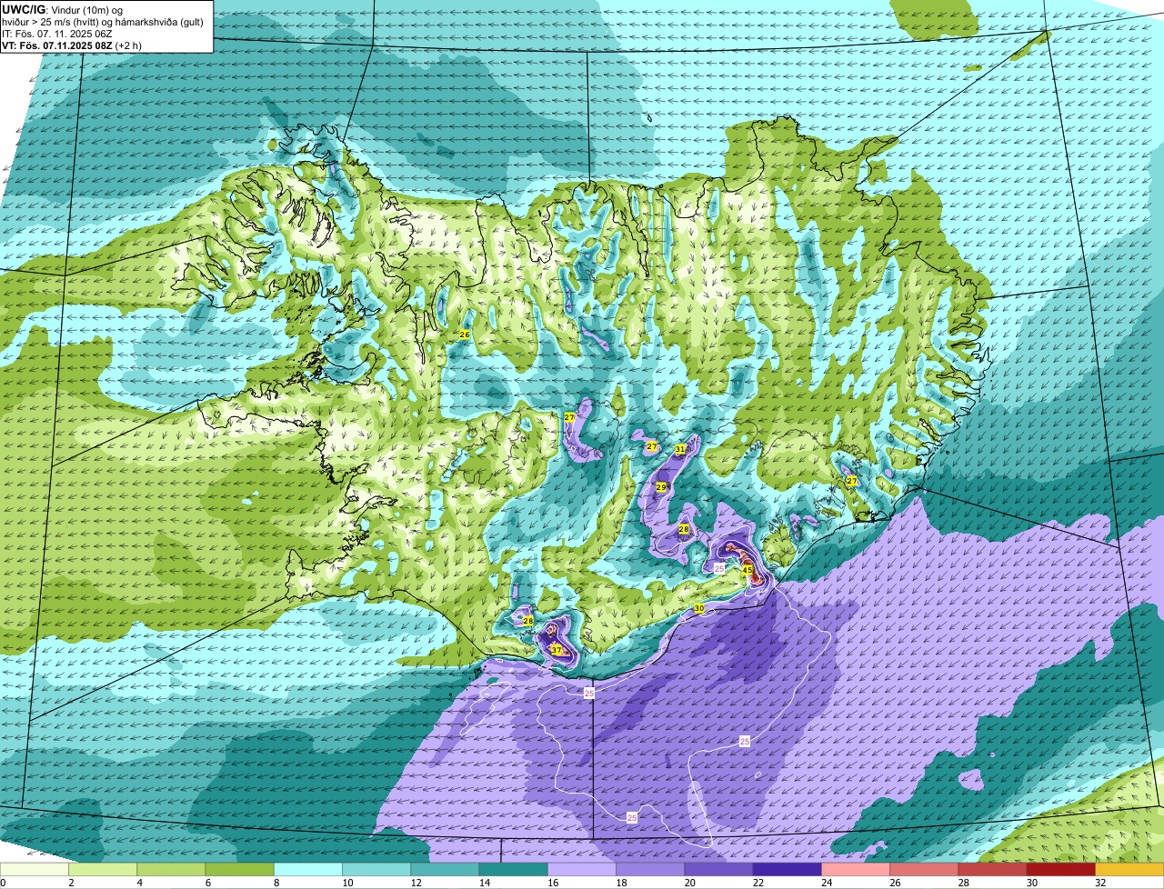Pick the 8–10 m/s bright cyan legend swatch

click(x=308, y=869)
